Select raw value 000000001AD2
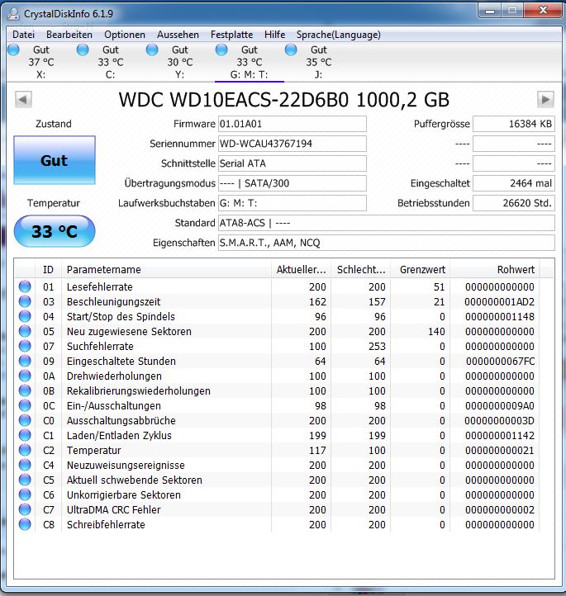Screen dimensions: 566x596 coord(499,302)
